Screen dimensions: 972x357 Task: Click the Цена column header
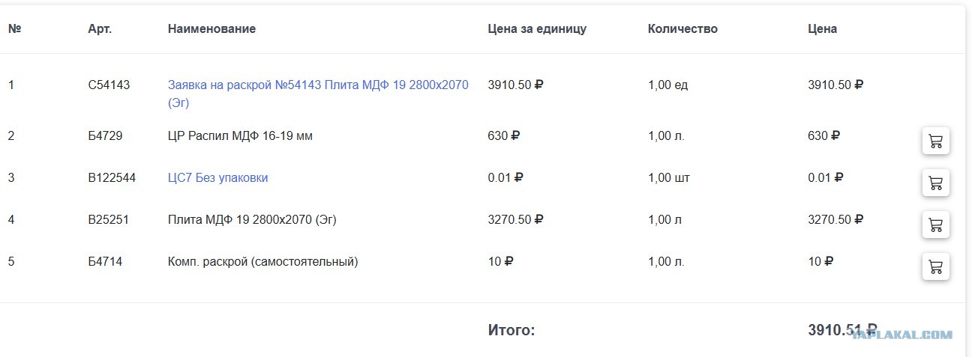tap(822, 28)
